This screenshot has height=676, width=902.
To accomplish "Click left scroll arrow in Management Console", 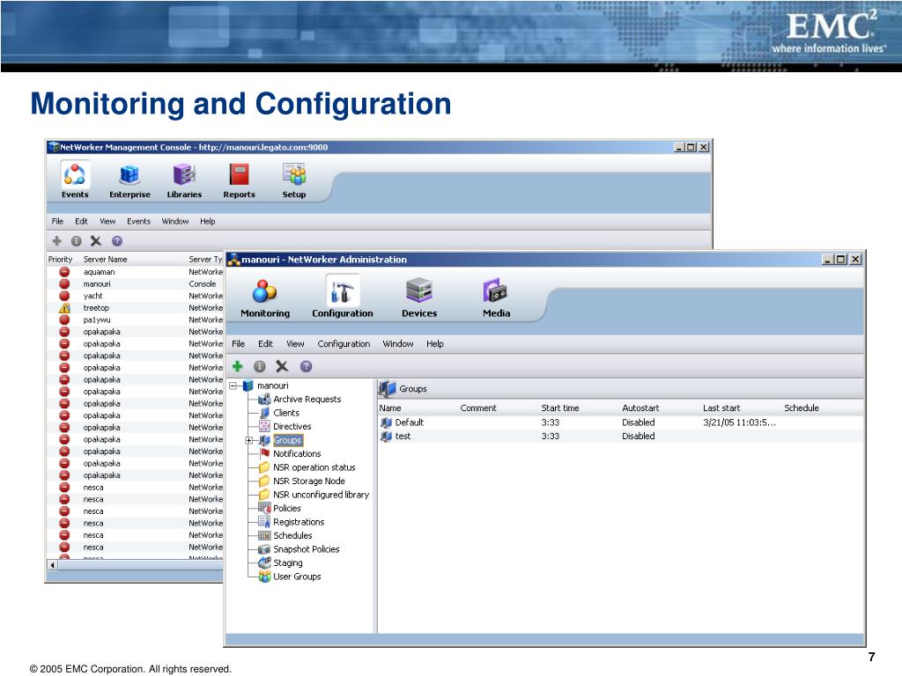I will [x=53, y=565].
